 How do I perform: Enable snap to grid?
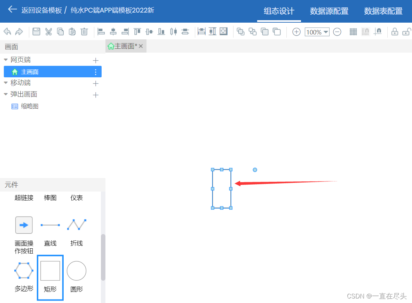pyautogui.click(x=365, y=31)
